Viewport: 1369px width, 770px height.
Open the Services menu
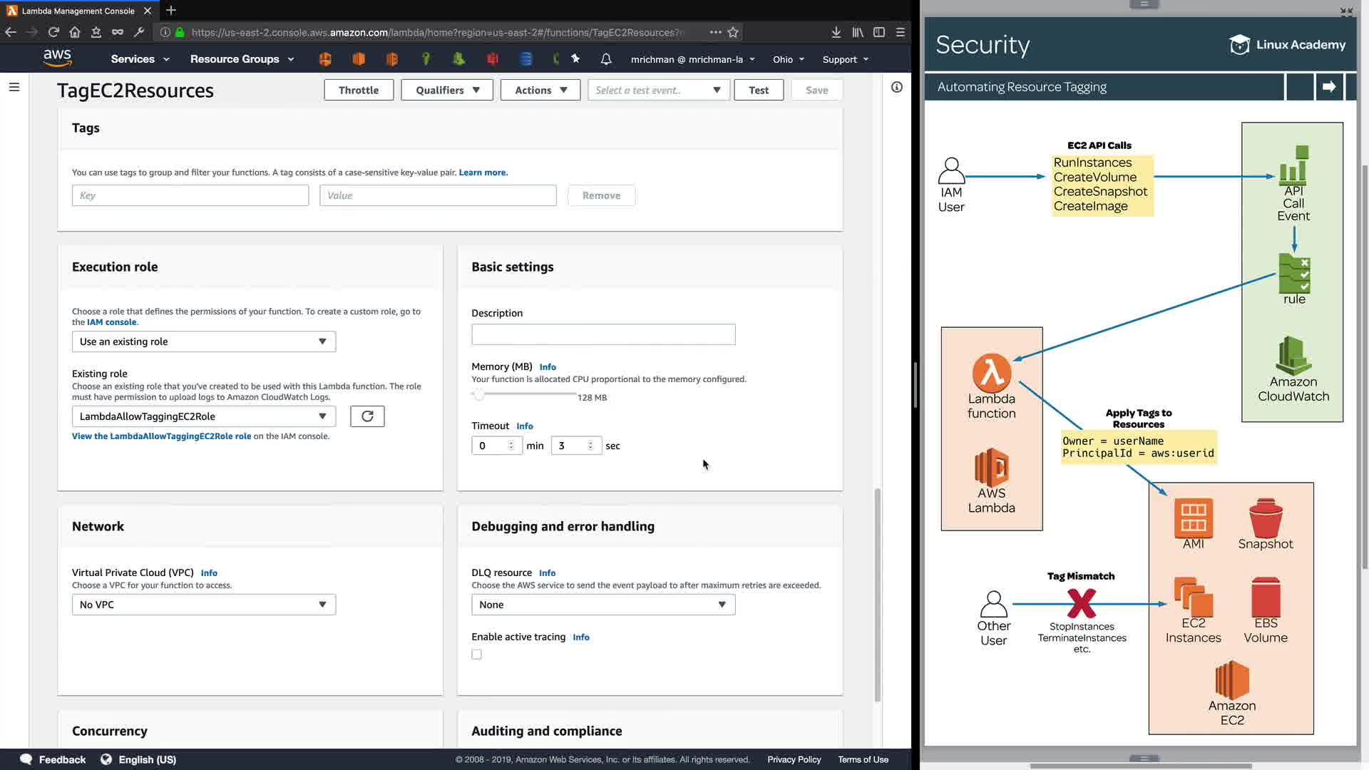(x=140, y=59)
